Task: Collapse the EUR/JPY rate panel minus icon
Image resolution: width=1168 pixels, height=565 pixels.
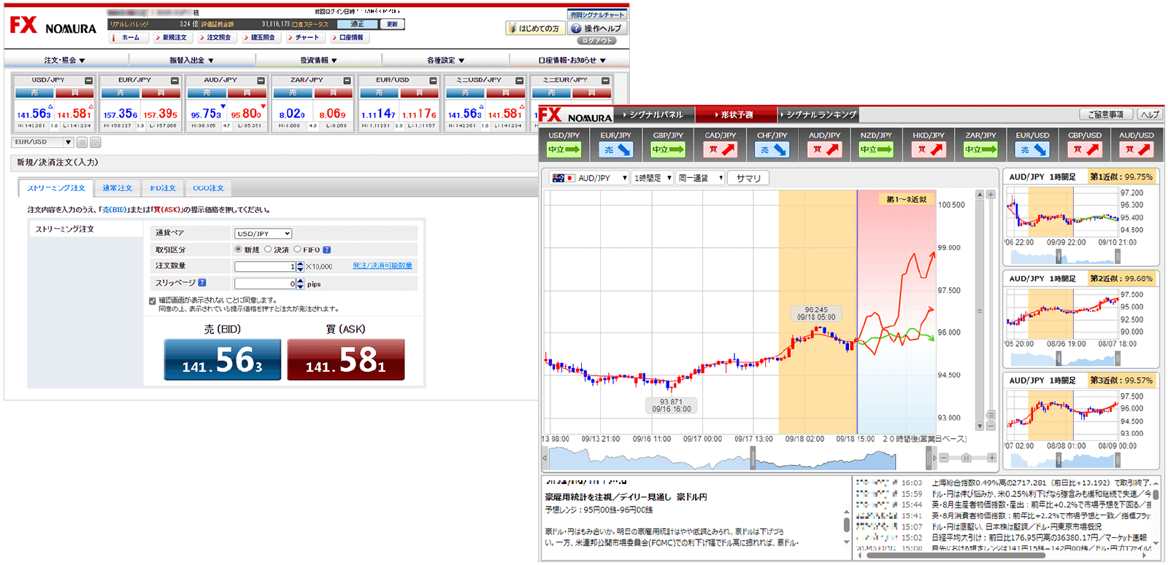Action: pos(175,81)
